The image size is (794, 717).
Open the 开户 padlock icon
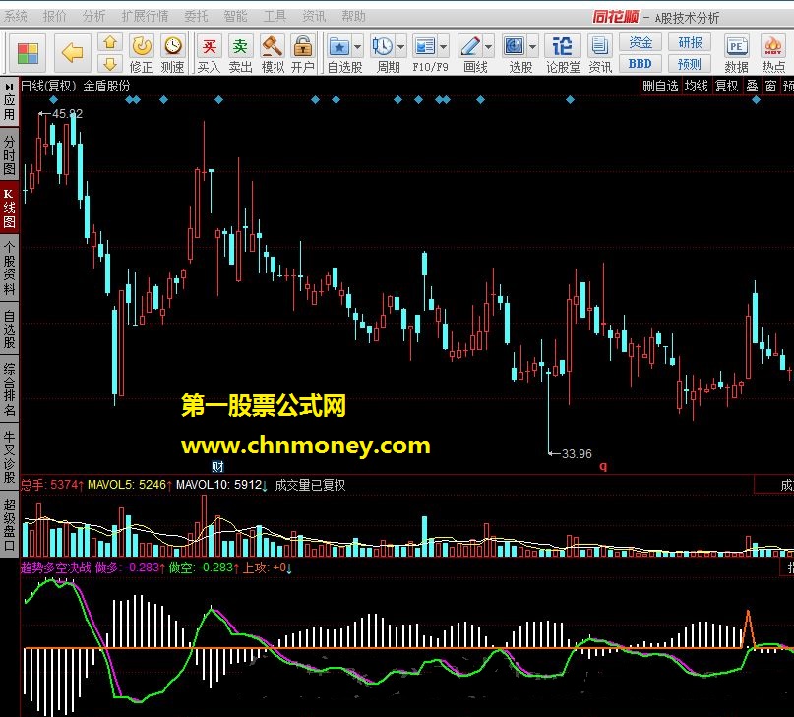coord(303,46)
